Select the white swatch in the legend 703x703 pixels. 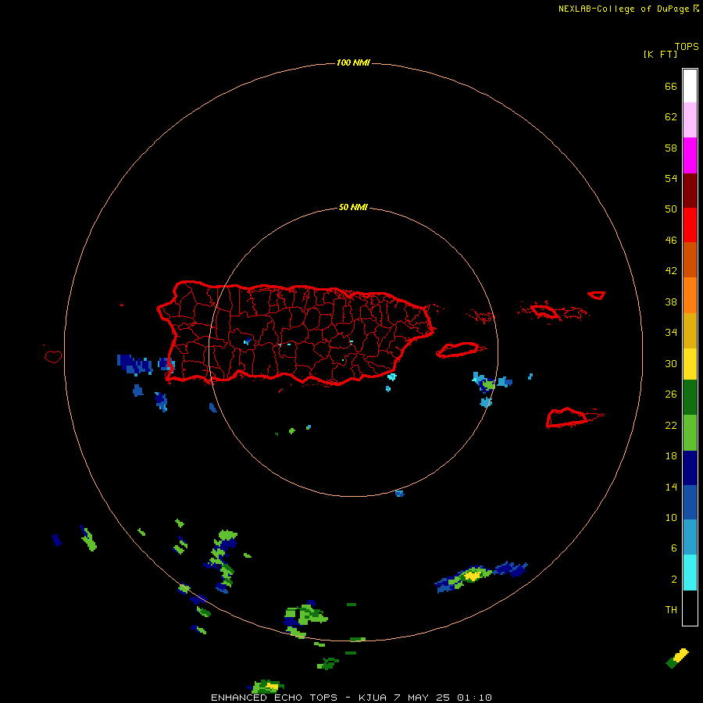click(x=690, y=86)
